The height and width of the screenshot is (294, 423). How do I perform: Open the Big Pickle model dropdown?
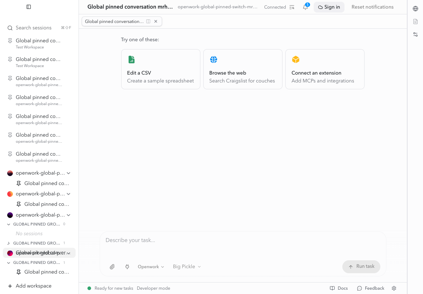click(187, 267)
